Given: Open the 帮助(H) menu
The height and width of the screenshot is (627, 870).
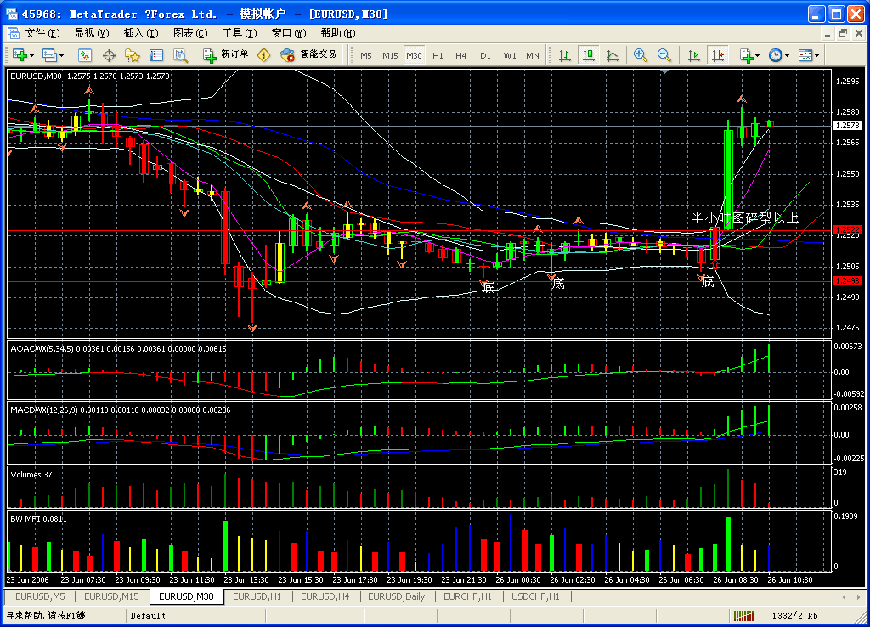Looking at the screenshot, I should [338, 33].
